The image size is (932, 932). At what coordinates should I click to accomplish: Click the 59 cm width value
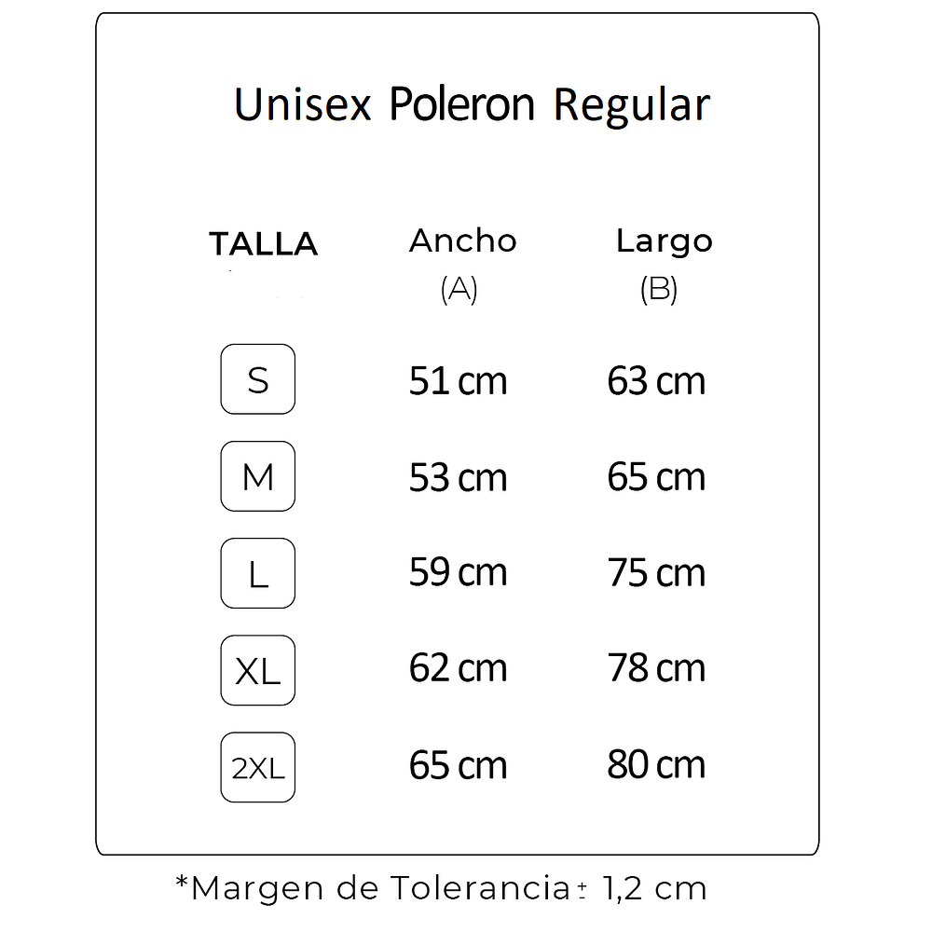tap(458, 573)
